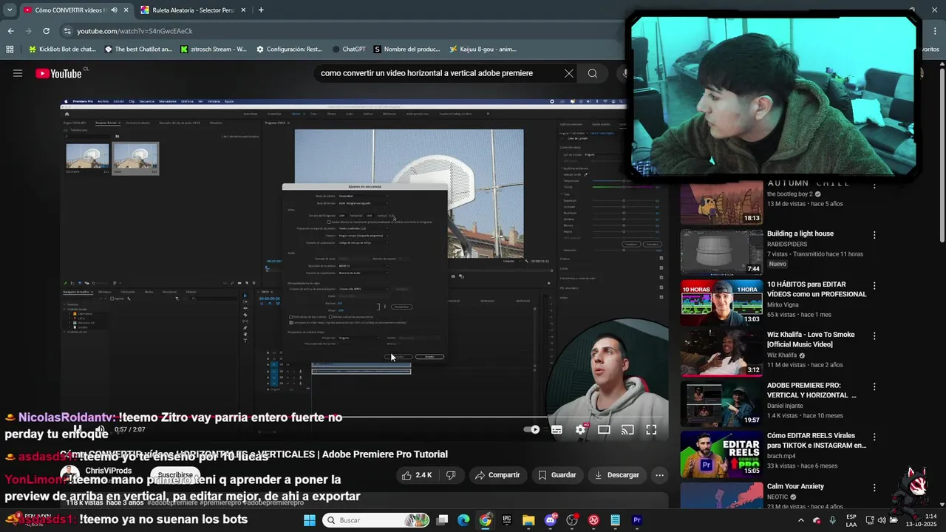Open the Configuración bookmark
This screenshot has height=532, width=946.
point(289,50)
